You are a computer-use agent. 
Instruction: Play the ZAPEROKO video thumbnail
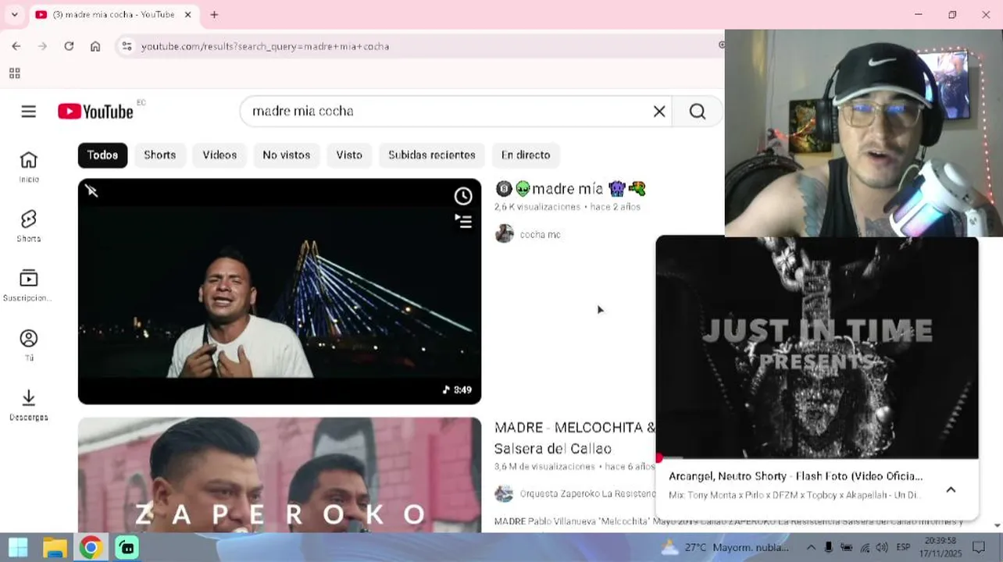pos(280,475)
